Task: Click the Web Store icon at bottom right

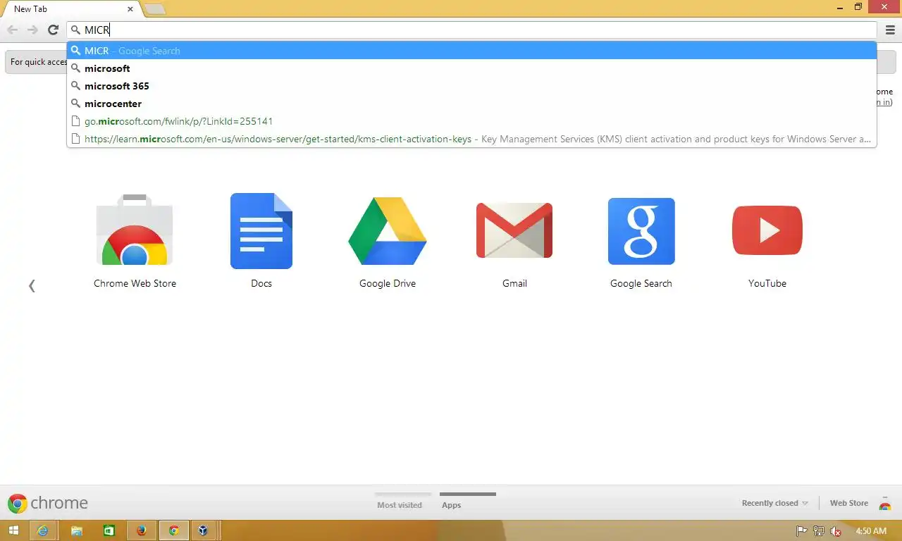Action: [885, 503]
